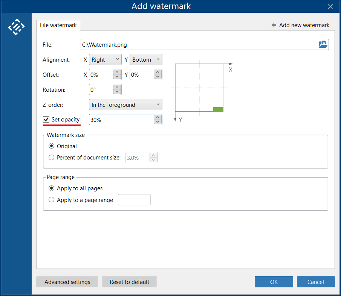Click the app logo in the sidebar
Screen dimensions: 341x296
coord(16,27)
